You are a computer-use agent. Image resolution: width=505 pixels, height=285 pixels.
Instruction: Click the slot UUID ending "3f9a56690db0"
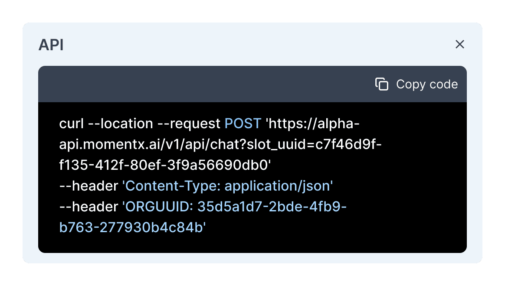(x=165, y=165)
